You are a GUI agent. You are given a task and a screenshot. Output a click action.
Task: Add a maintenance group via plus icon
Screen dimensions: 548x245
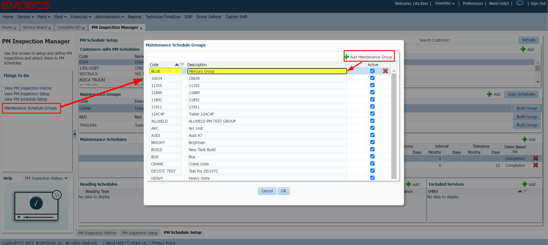coord(489,94)
